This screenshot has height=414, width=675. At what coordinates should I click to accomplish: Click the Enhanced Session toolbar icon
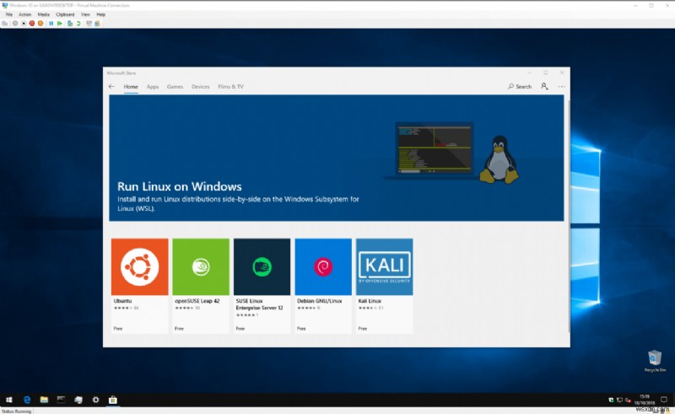(x=89, y=24)
